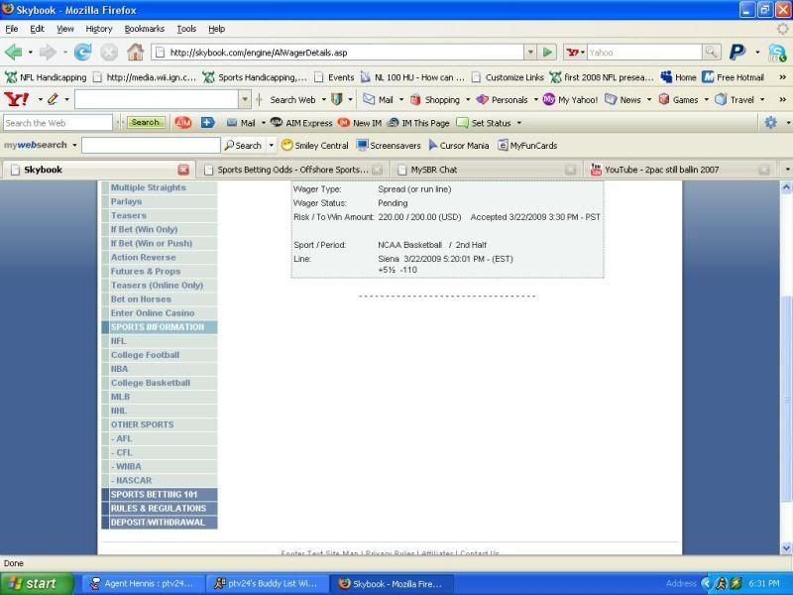The image size is (793, 595).
Task: Open My Yahoo! on the toolbar
Action: click(571, 100)
